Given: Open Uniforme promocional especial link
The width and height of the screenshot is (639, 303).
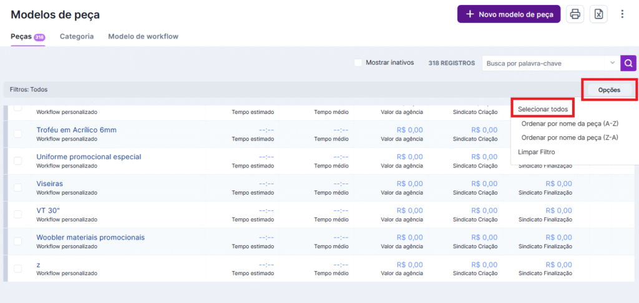Looking at the screenshot, I should click(89, 157).
